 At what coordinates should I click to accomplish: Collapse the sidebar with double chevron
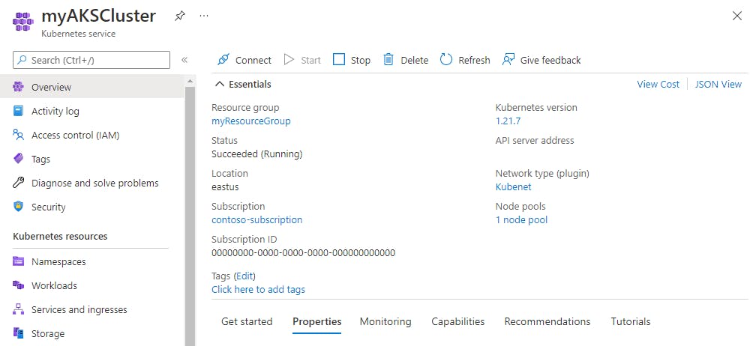pyautogui.click(x=184, y=60)
